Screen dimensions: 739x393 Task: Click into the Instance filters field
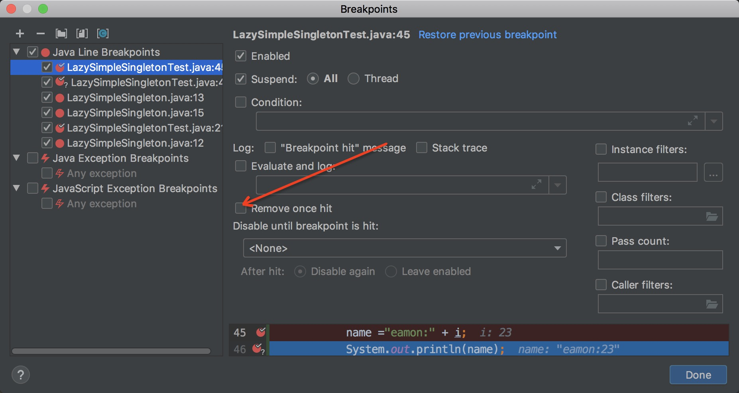point(648,172)
